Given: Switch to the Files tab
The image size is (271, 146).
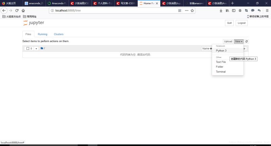Looking at the screenshot, I should (x=28, y=34).
